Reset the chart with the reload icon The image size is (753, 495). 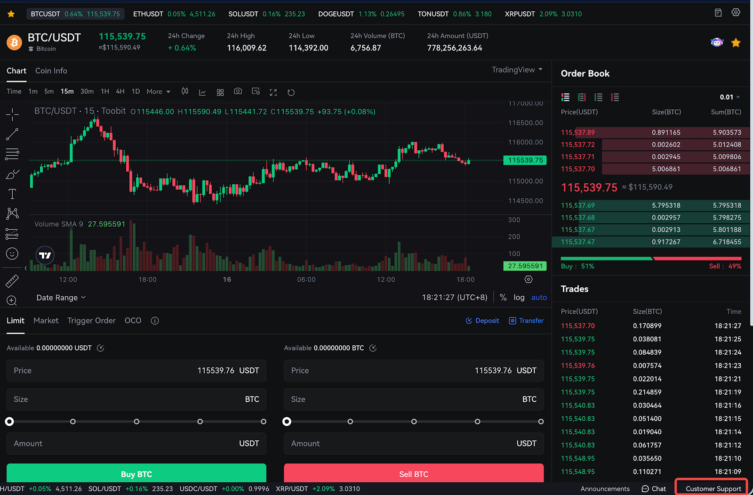point(291,92)
